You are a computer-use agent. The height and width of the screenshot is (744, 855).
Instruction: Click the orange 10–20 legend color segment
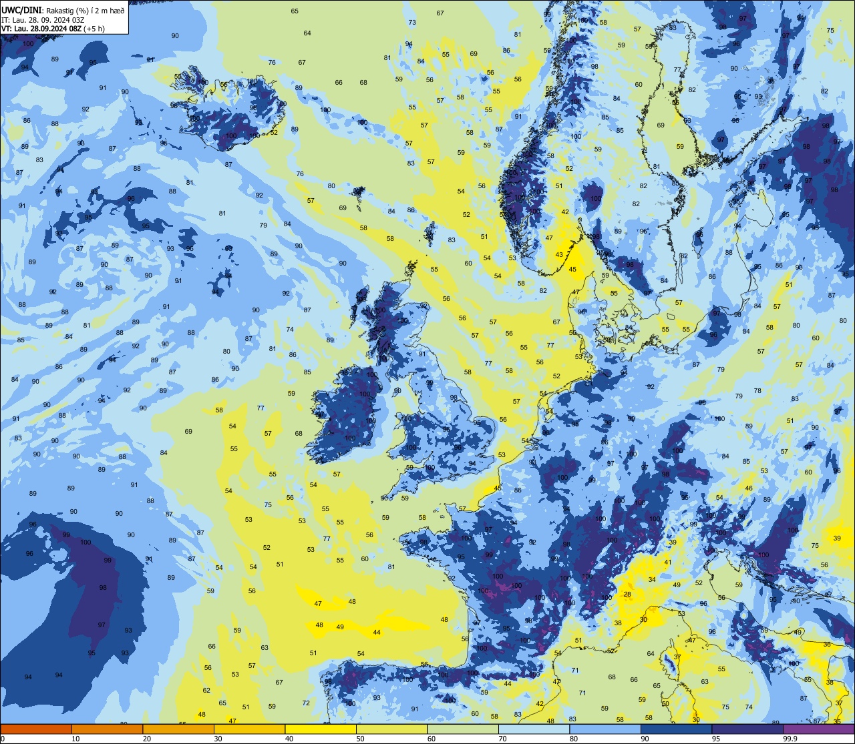[x=107, y=729]
